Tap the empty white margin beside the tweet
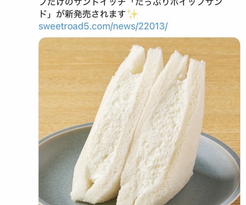The width and height of the screenshot is (246, 205). [x=19, y=102]
